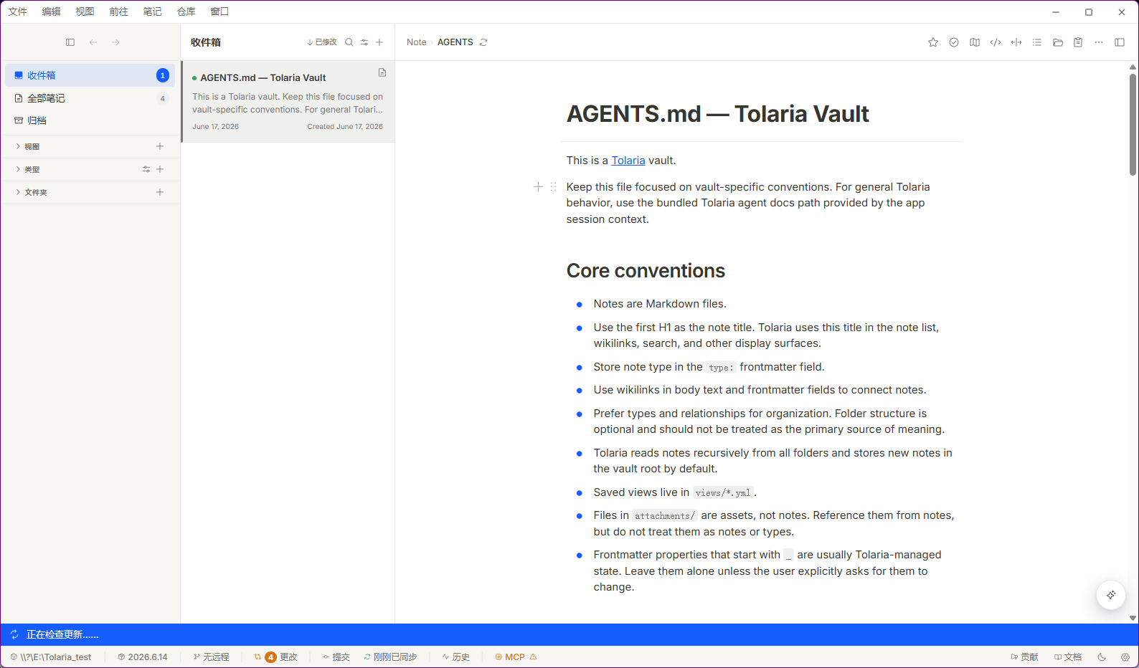Switch to raw source code view icon
The width and height of the screenshot is (1139, 668).
996,42
